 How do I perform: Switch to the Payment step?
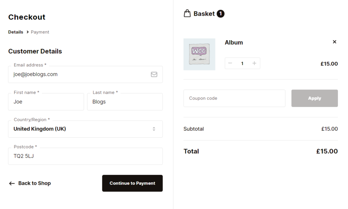(40, 32)
